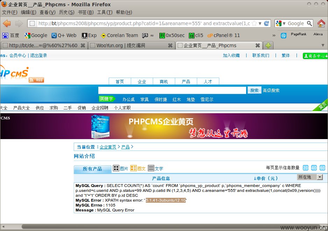This screenshot has height=231, width=328.
Task: Click the 所有产品 tab
Action: 92,169
